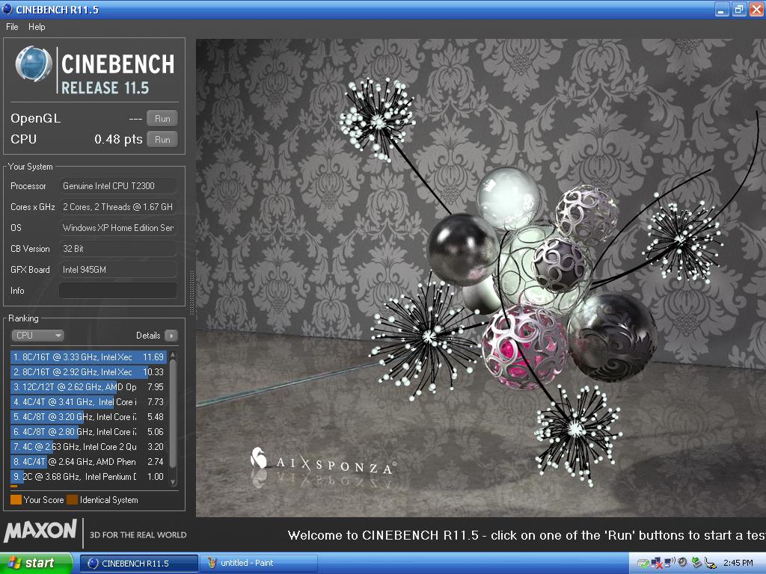
Task: Click the GFX Board field Intel 945GM
Action: (117, 269)
